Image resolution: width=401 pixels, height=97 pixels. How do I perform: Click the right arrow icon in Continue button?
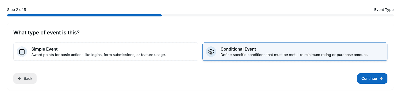tap(381, 78)
